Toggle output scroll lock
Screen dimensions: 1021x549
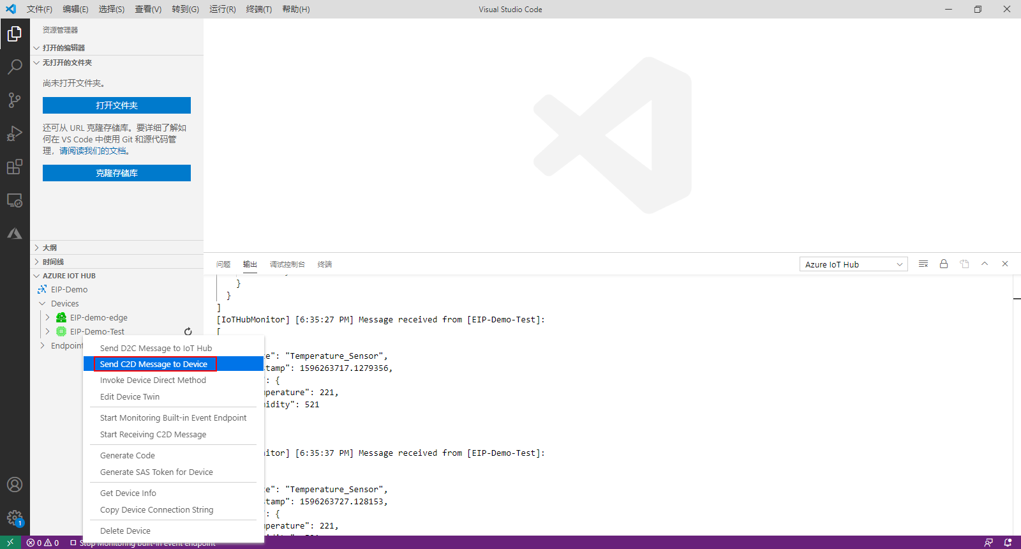pos(944,264)
